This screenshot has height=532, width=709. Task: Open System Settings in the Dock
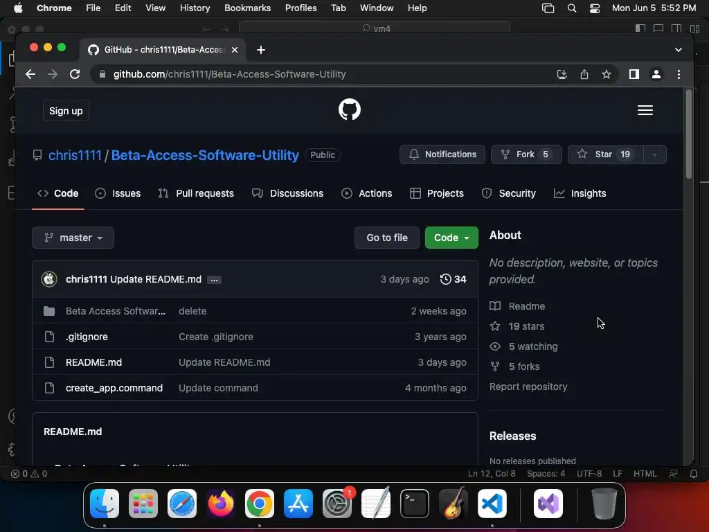[337, 504]
